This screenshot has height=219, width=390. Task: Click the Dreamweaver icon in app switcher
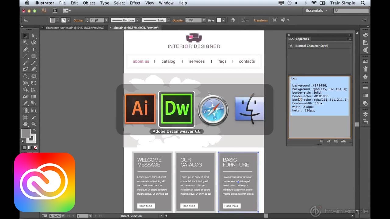176,109
